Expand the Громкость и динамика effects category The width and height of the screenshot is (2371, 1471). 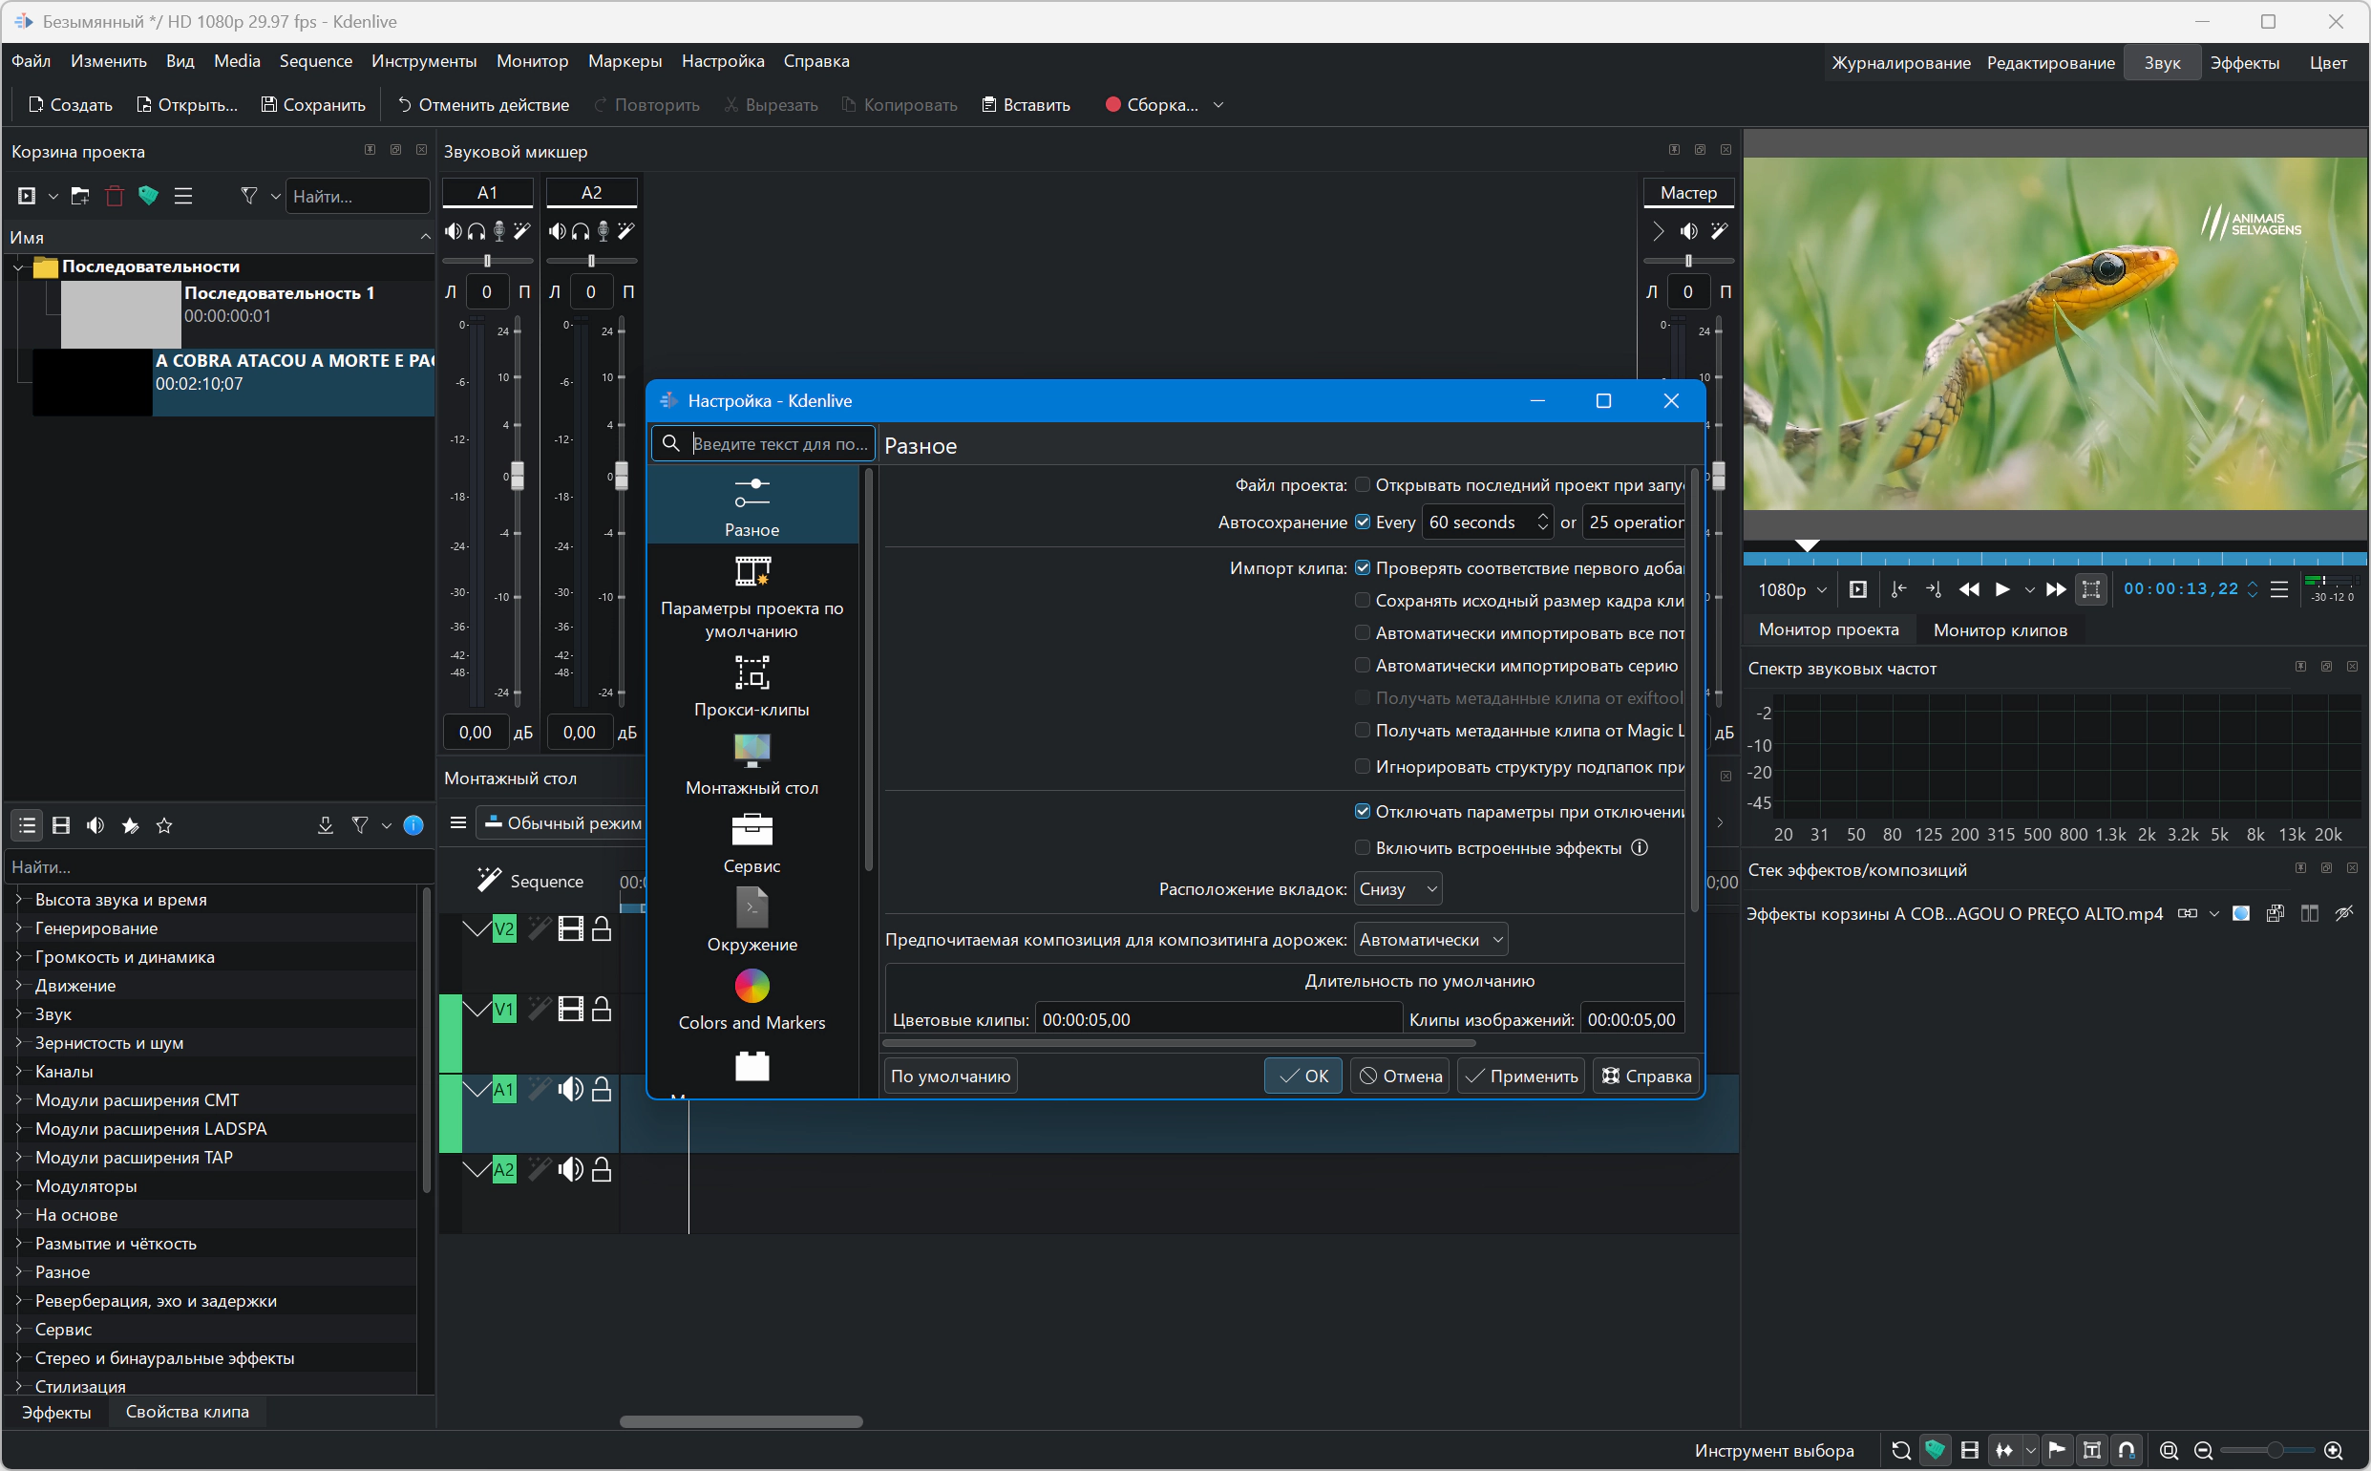pyautogui.click(x=18, y=956)
